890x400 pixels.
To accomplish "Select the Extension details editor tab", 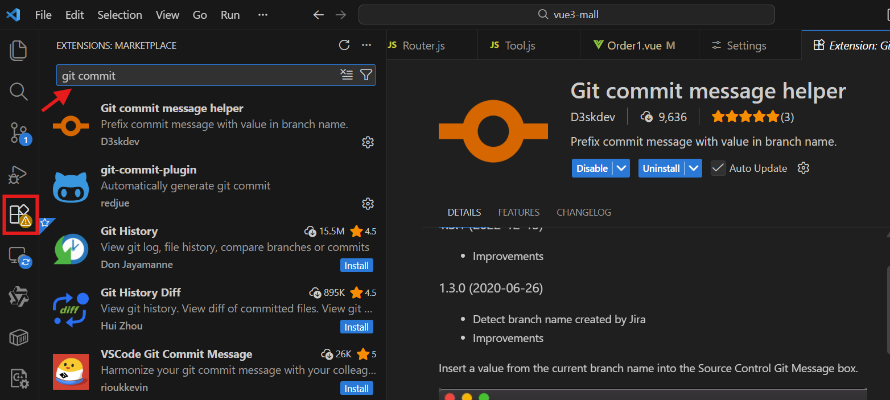I will [846, 46].
